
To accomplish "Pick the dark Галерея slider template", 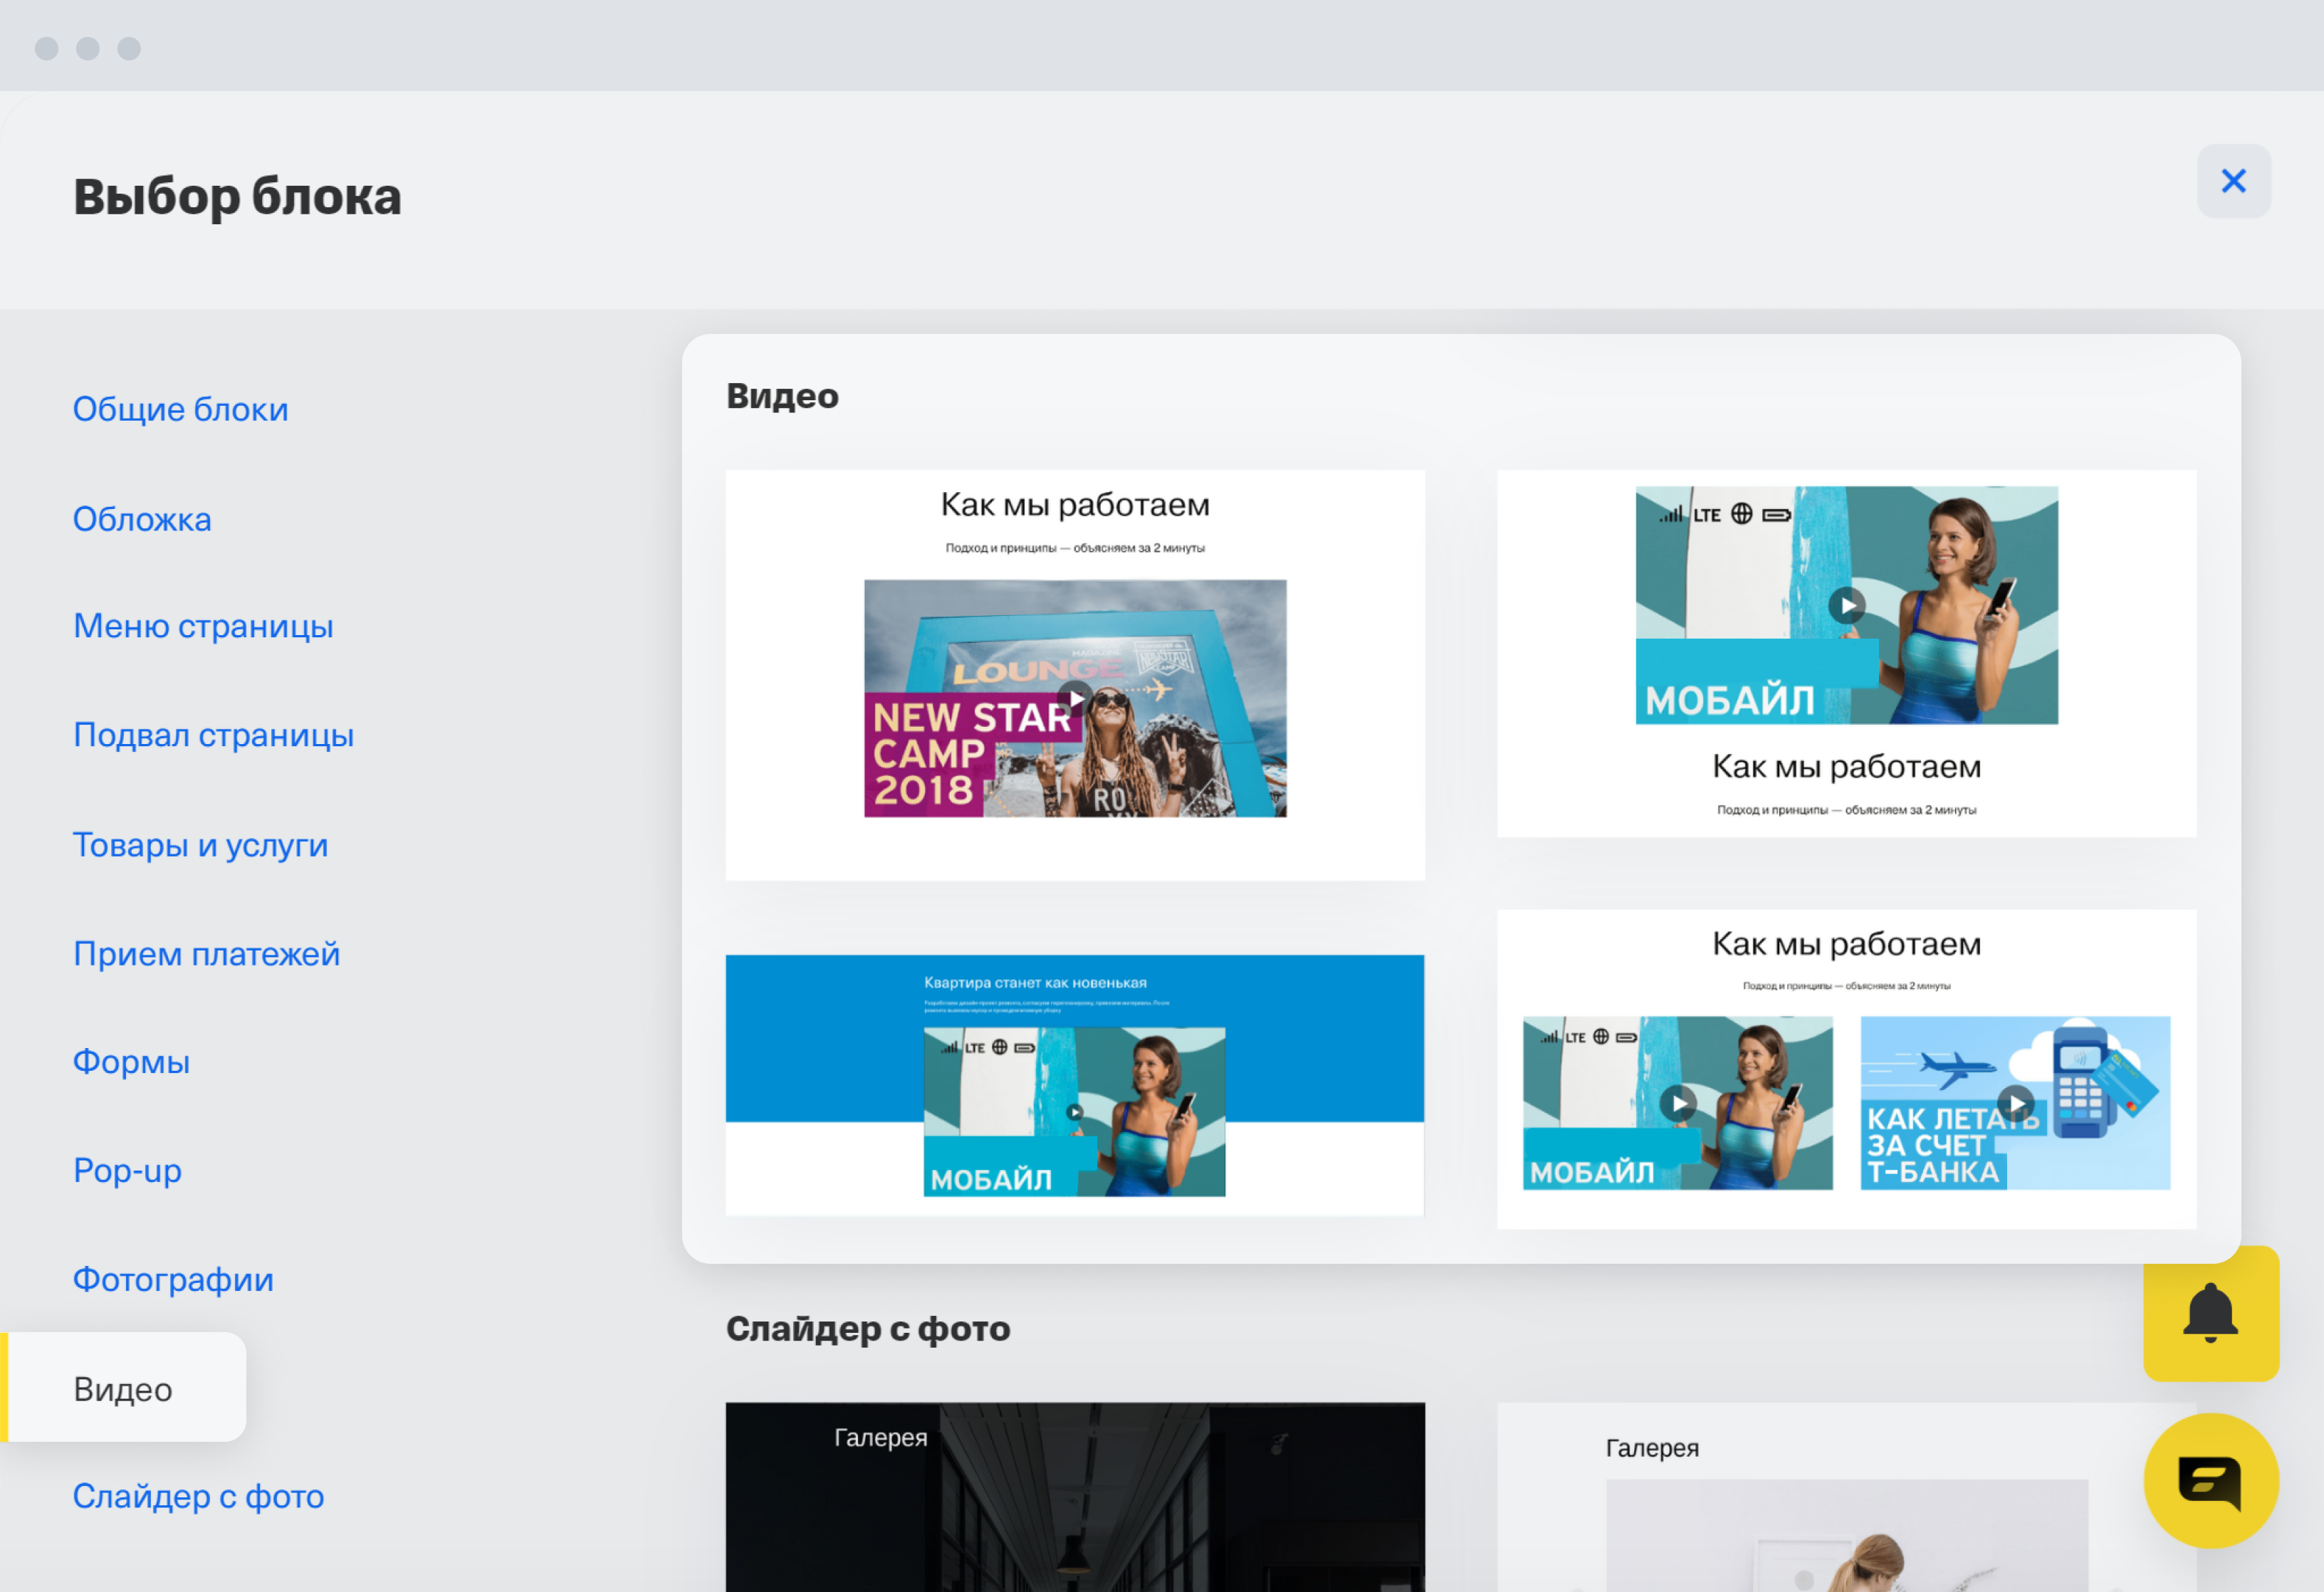I will point(1075,1500).
